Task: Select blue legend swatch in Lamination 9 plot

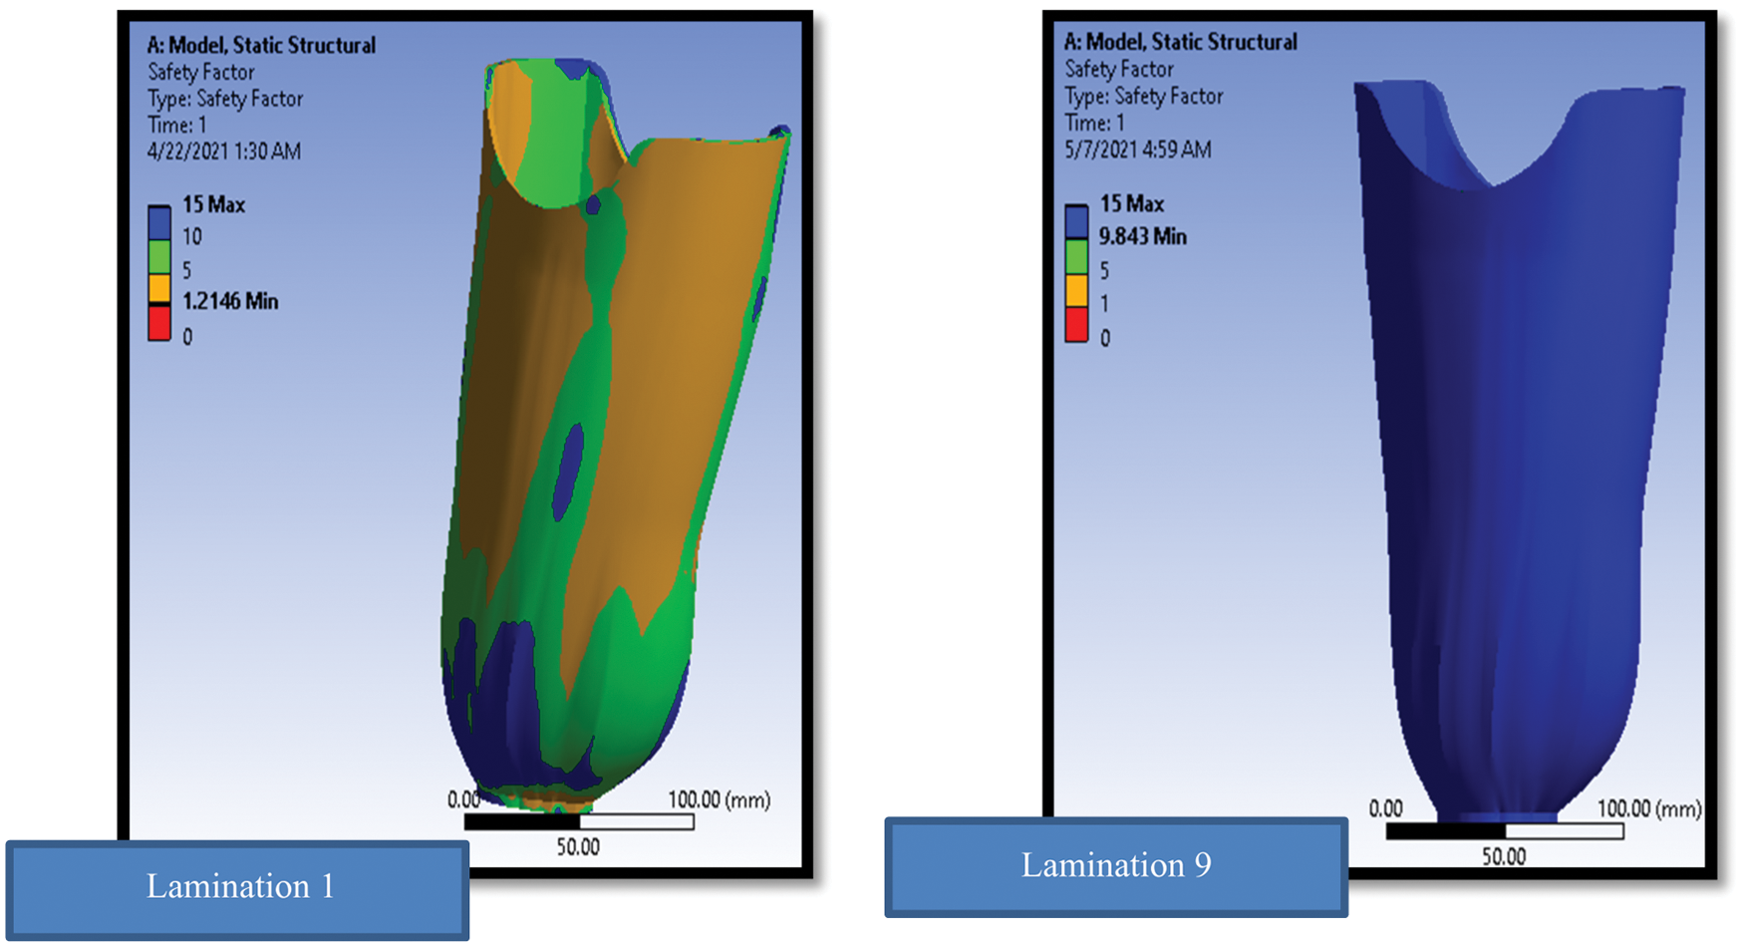Action: [1076, 221]
